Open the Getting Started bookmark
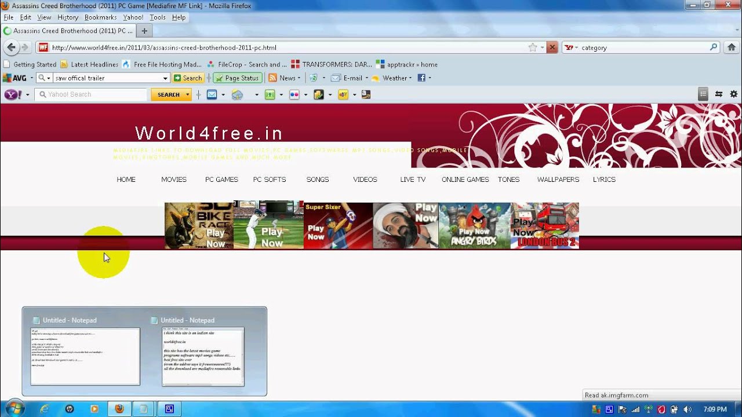Screen dimensions: 742x417 click(30, 64)
